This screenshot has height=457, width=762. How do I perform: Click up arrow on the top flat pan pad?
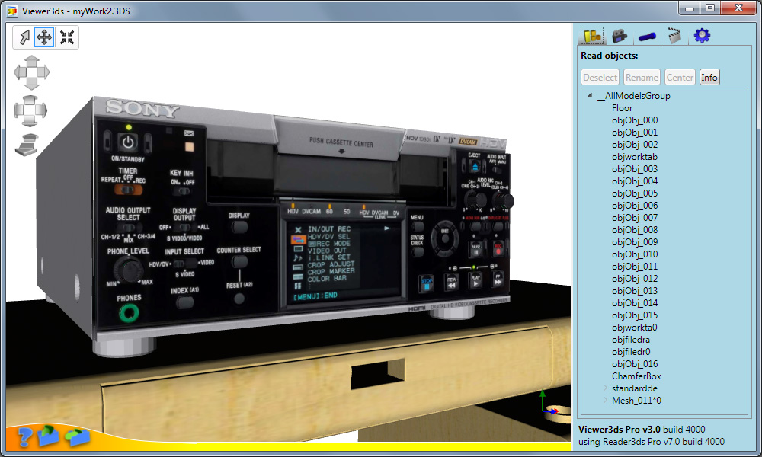coord(31,61)
